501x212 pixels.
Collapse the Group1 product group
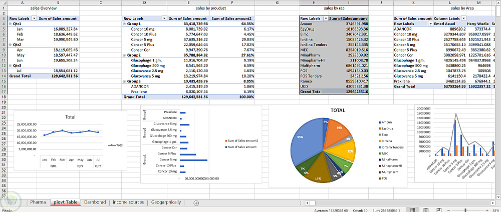coord(125,24)
